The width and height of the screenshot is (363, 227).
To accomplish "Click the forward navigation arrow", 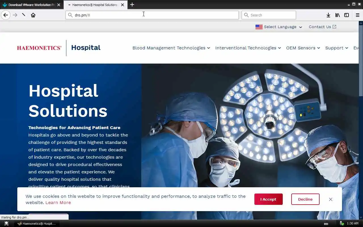I will [x=15, y=15].
